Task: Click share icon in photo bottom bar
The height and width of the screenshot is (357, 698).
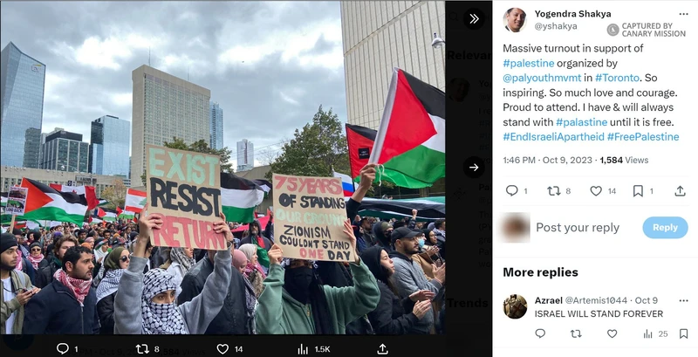Action: pos(382,349)
